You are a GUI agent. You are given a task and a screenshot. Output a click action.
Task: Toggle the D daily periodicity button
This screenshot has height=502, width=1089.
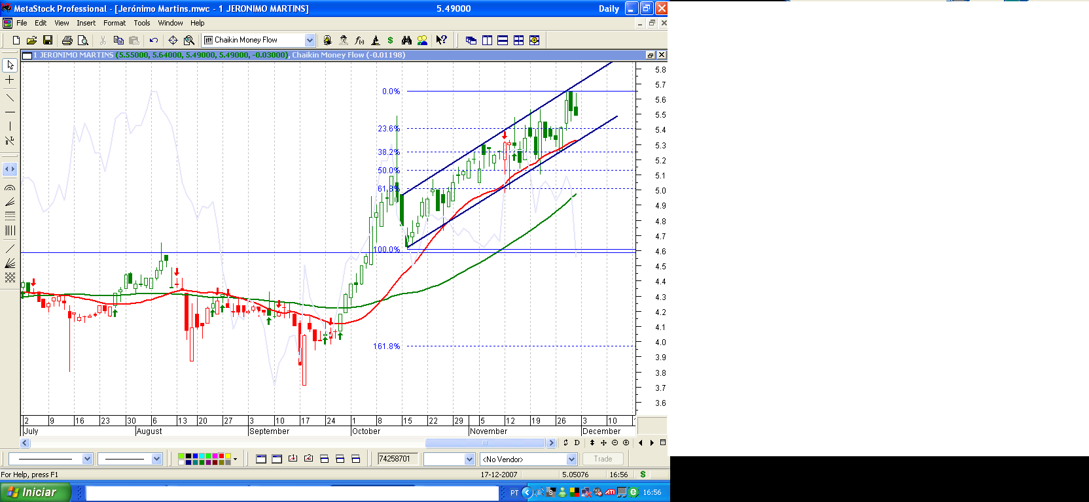pos(577,443)
